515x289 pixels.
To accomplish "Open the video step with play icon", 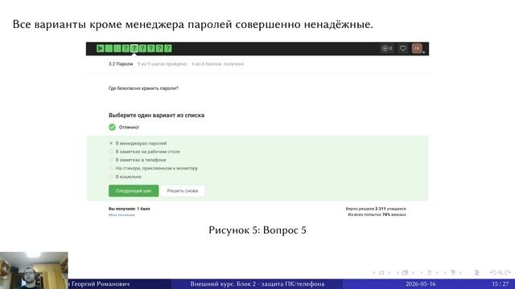I will pyautogui.click(x=100, y=48).
